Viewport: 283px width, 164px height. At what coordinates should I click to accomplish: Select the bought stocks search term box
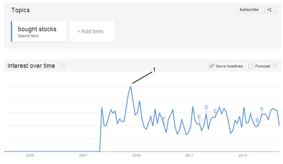(x=39, y=31)
